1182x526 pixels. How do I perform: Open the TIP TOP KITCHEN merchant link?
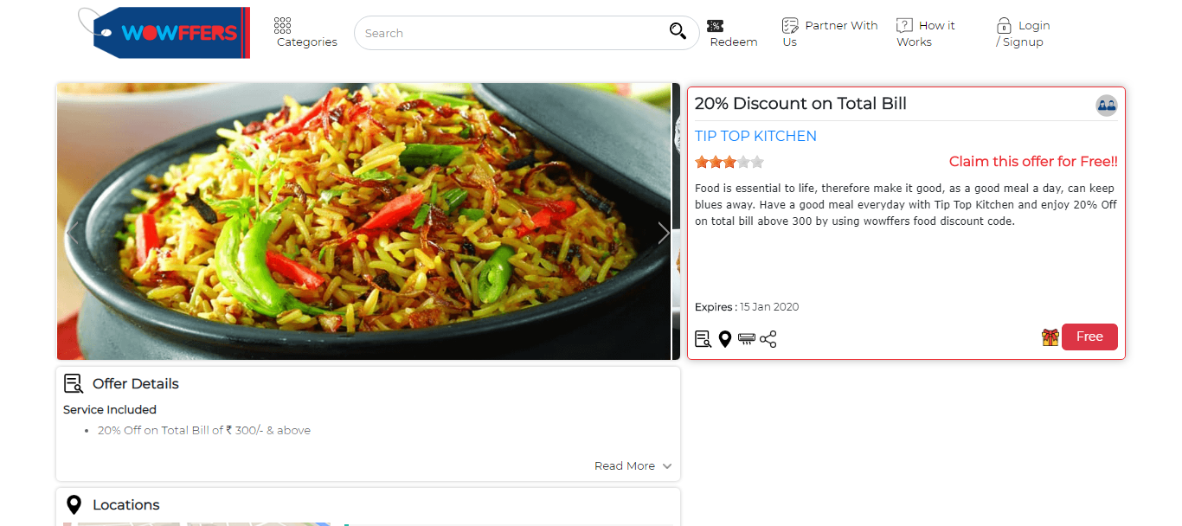pos(755,136)
